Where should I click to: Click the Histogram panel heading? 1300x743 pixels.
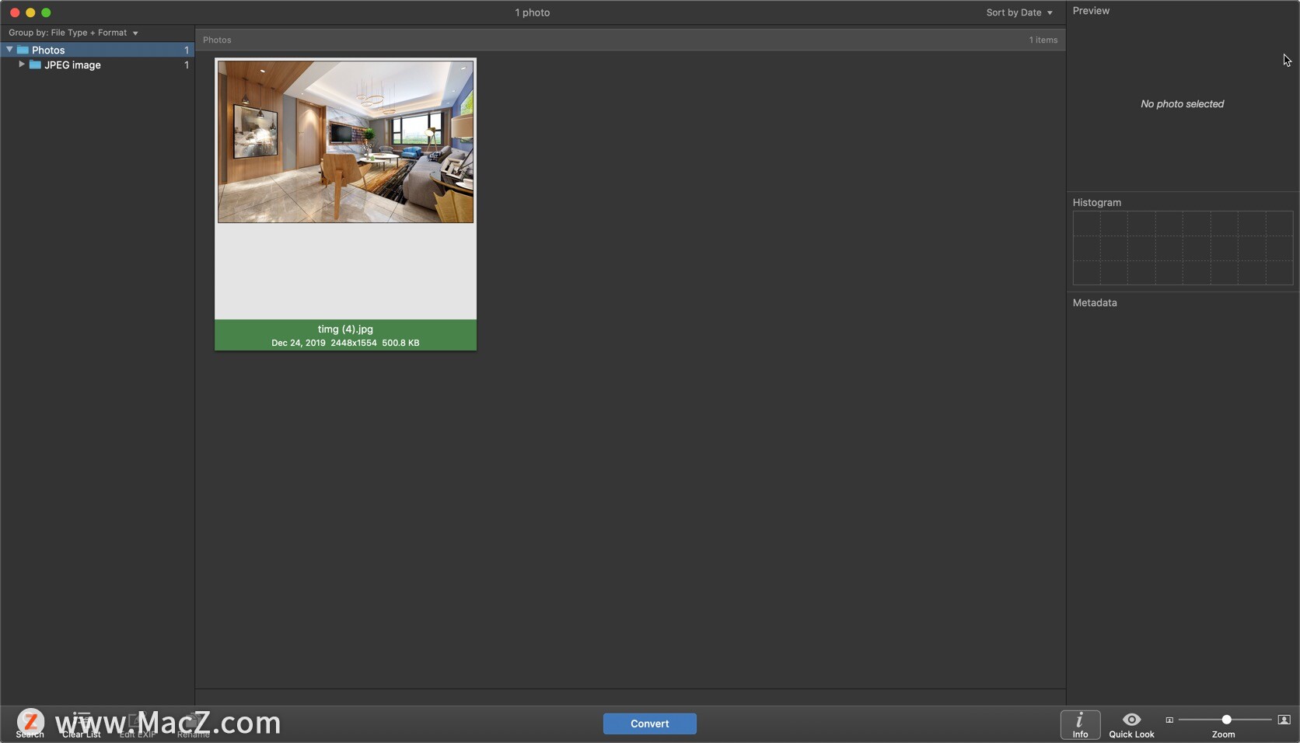(1097, 202)
